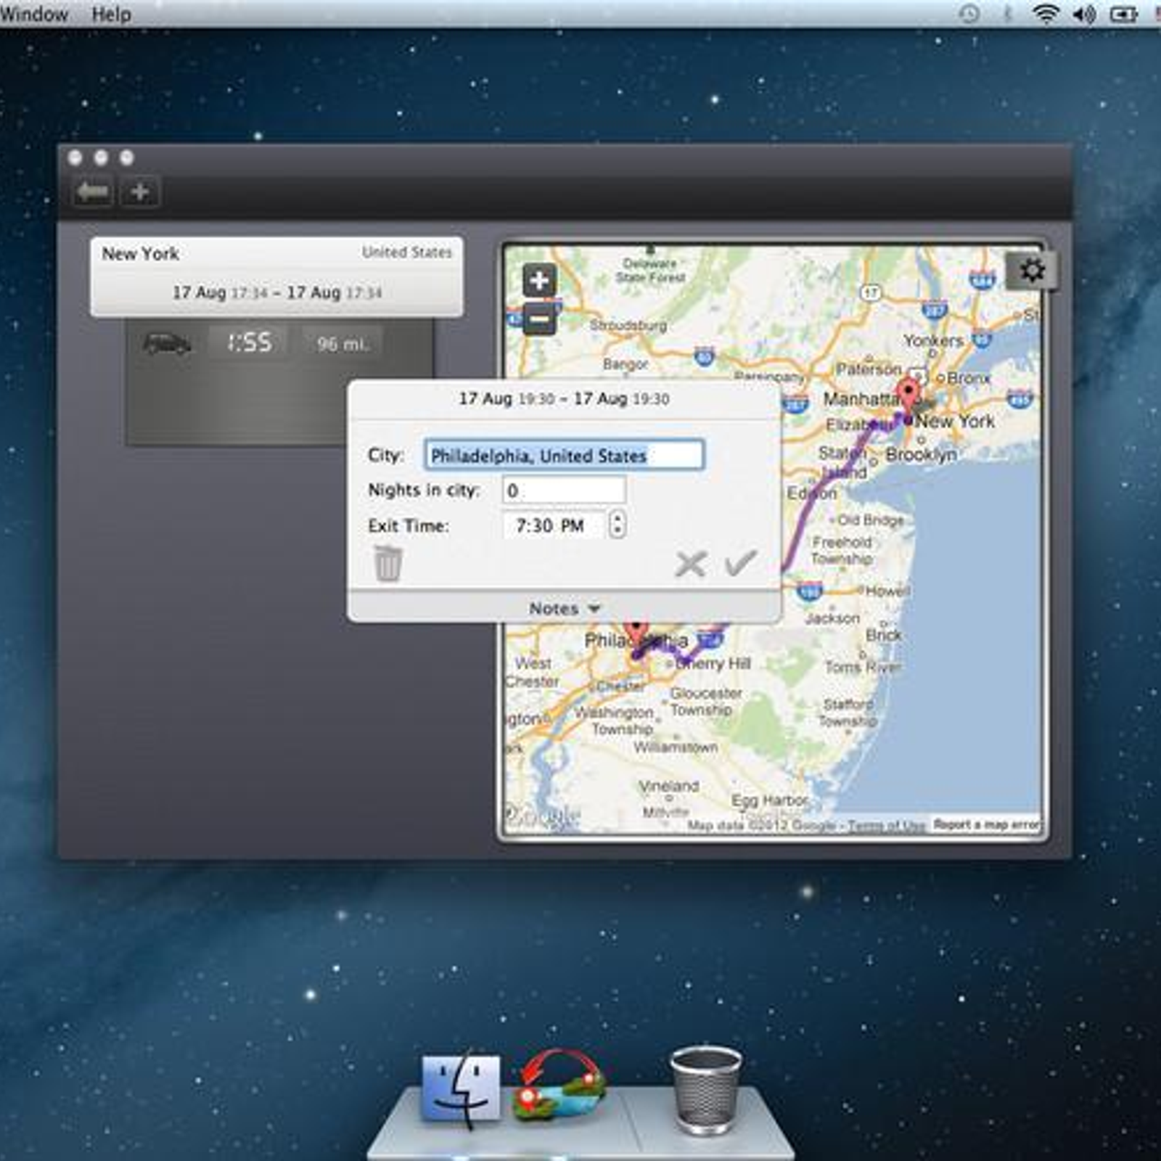1161x1161 pixels.
Task: Open map settings gear
Action: 1031,270
